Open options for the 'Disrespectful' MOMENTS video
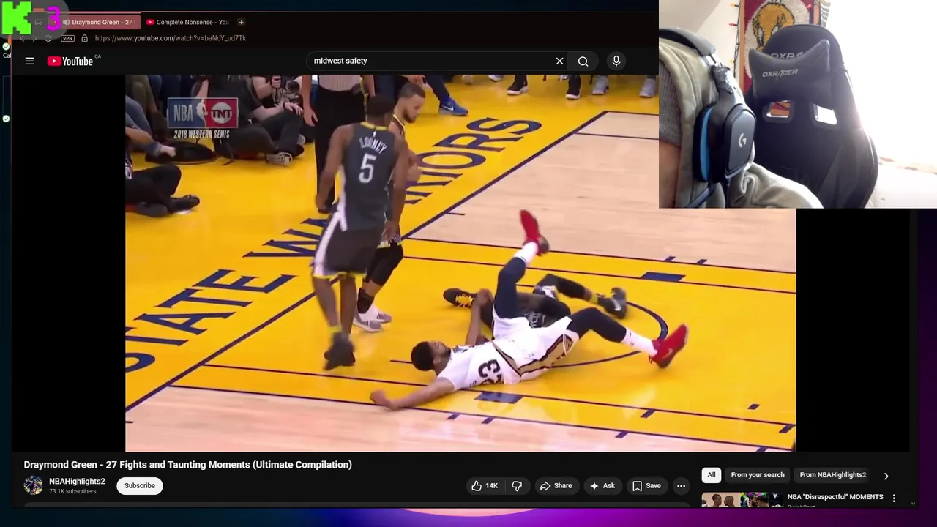Viewport: 937px width, 527px height. point(894,498)
